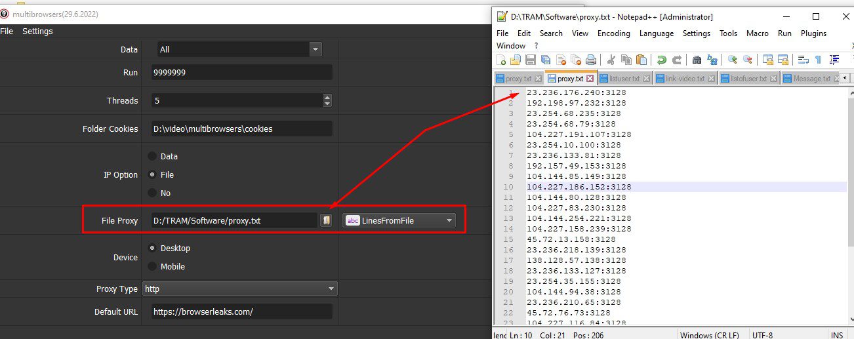Click the File Proxy path field
This screenshot has width=854, height=339.
(x=234, y=220)
